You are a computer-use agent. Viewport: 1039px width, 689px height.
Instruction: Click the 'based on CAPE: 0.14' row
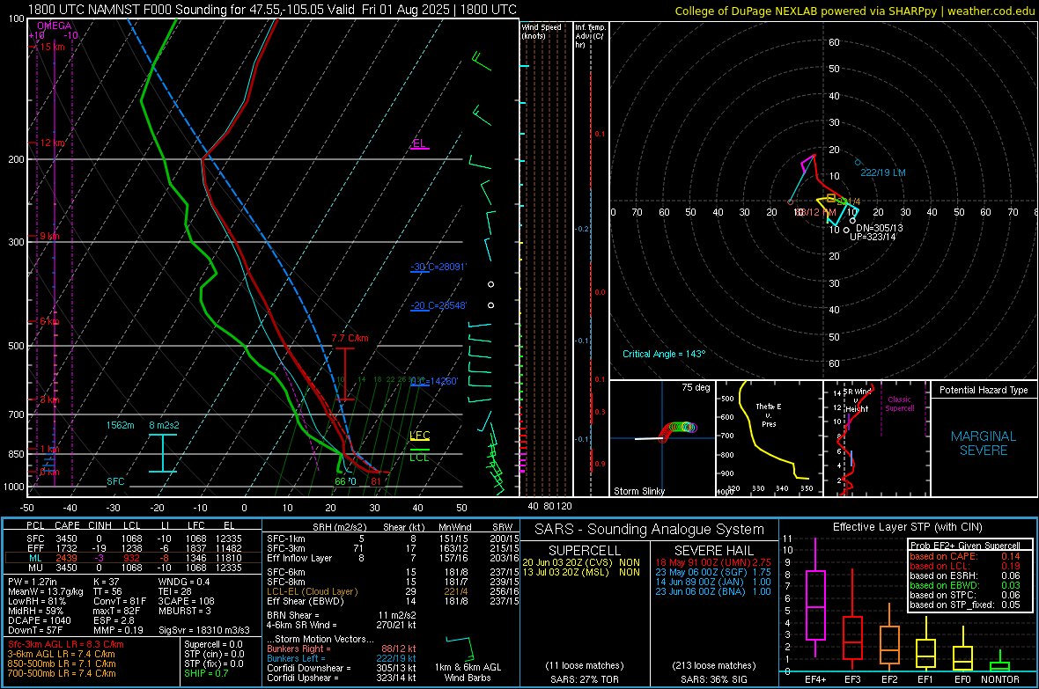(x=965, y=556)
